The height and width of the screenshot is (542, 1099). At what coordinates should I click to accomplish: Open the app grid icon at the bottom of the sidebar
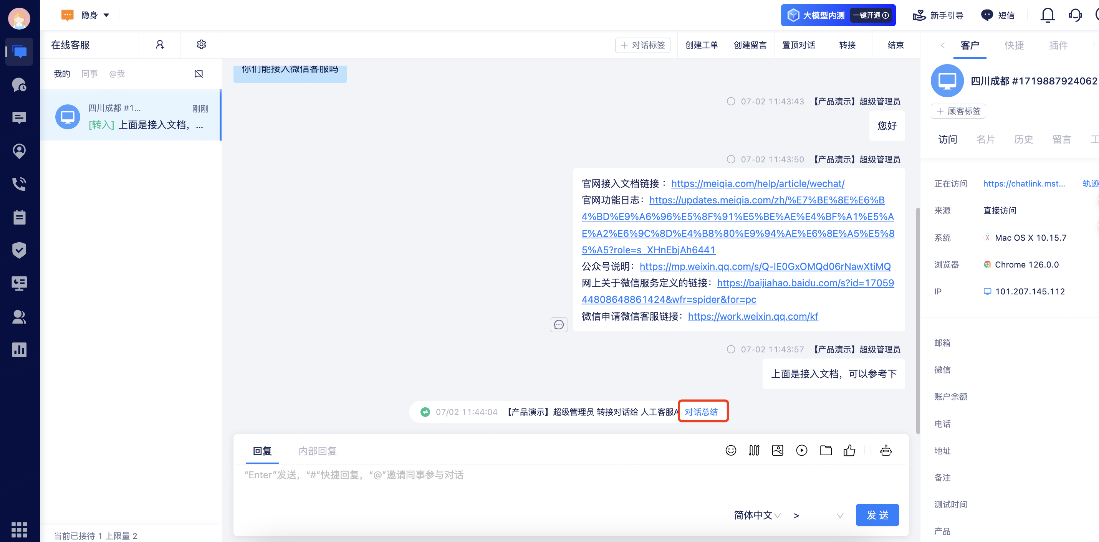[19, 530]
